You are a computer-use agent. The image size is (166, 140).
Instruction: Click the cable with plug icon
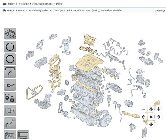tap(10, 123)
